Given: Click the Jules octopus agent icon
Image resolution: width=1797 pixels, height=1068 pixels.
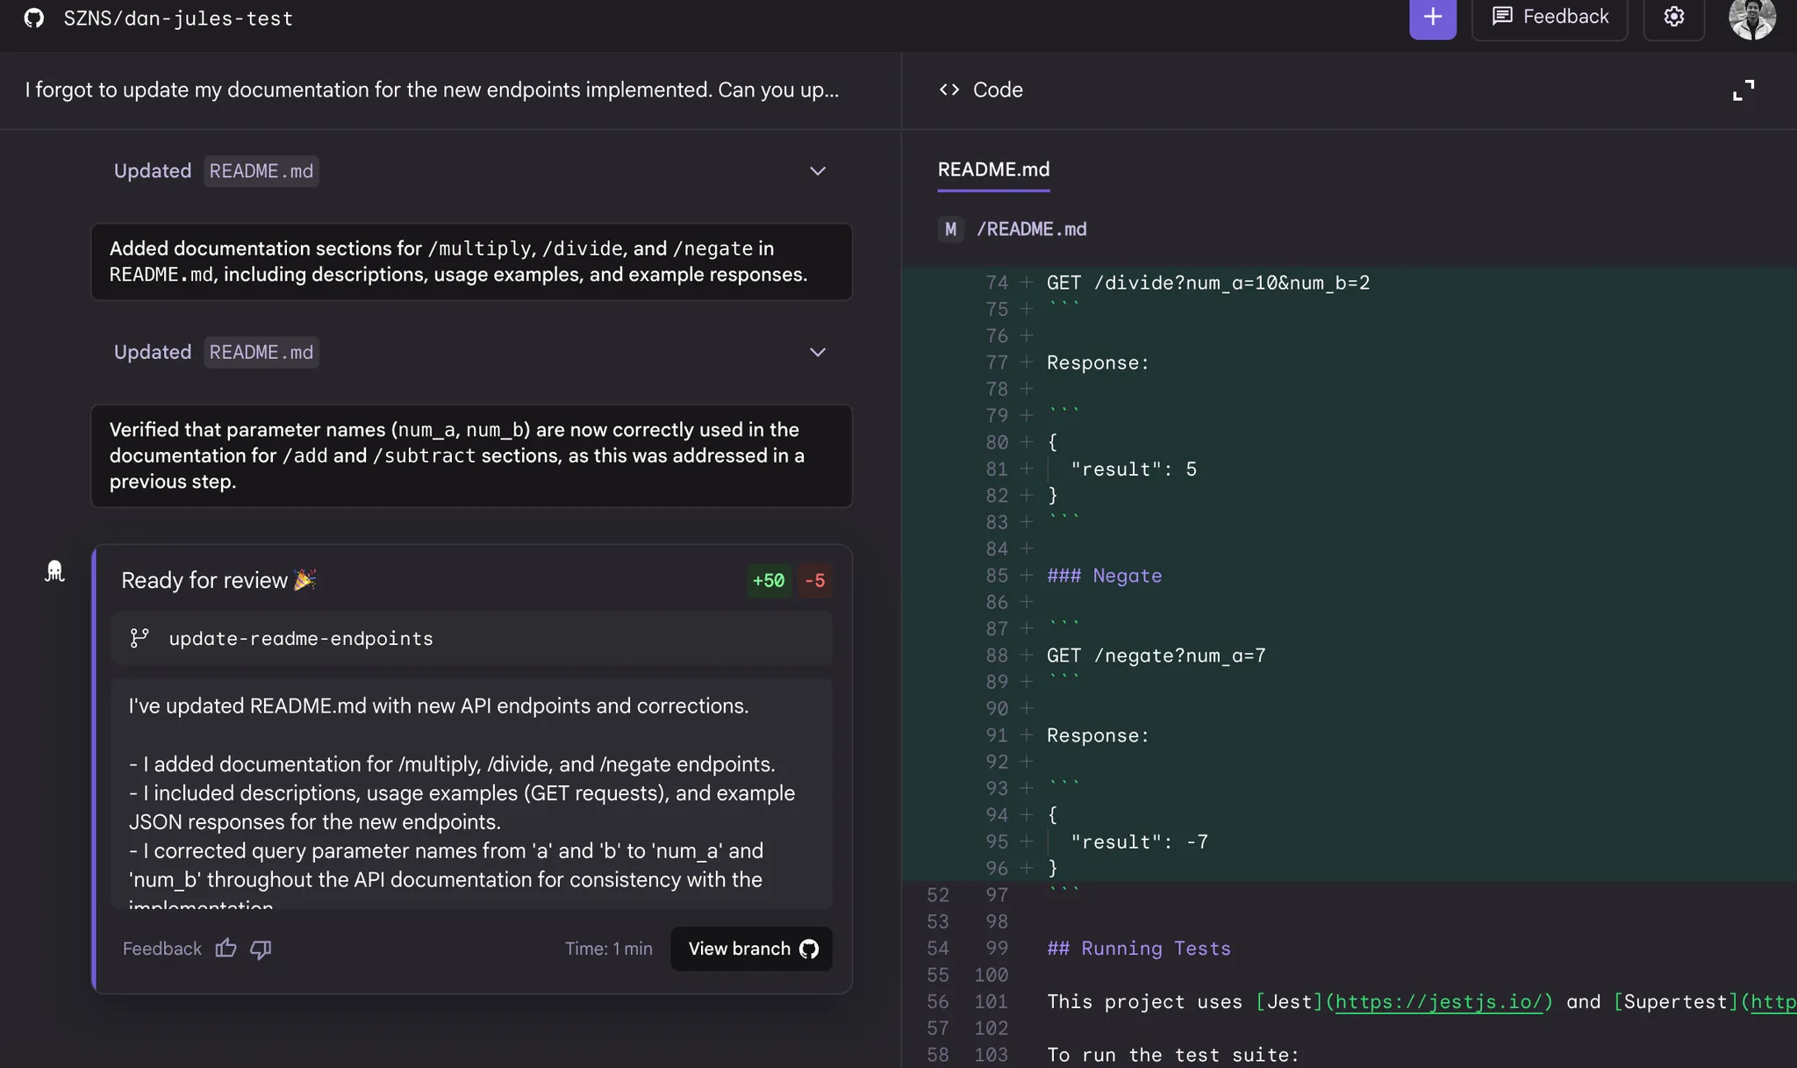Looking at the screenshot, I should [54, 571].
